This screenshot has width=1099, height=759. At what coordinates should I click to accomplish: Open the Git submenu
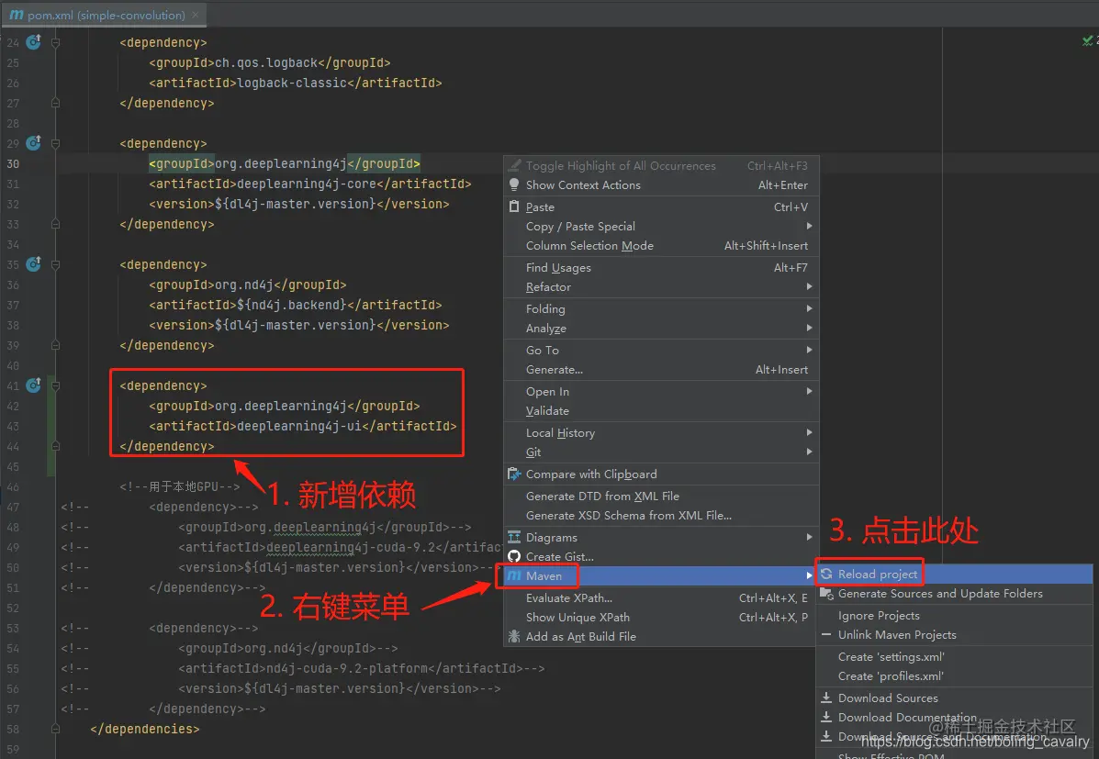(x=661, y=452)
